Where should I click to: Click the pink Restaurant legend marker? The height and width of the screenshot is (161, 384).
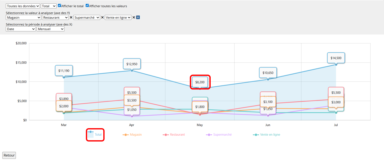[x=166, y=135]
